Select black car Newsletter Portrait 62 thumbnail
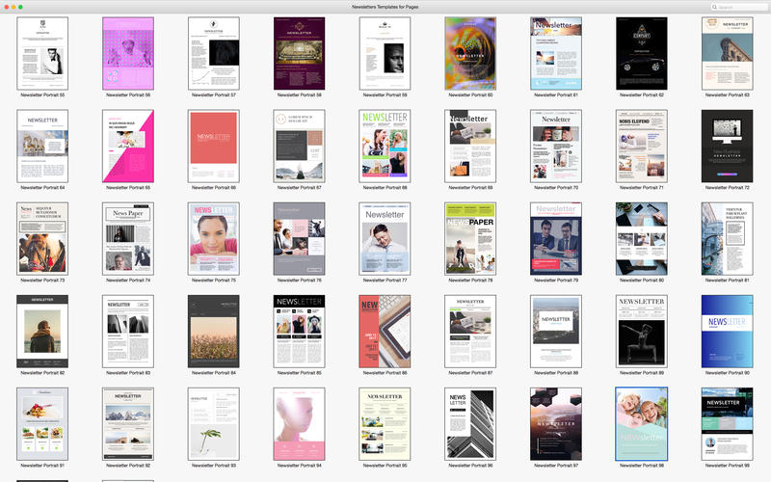The height and width of the screenshot is (482, 771). point(641,54)
